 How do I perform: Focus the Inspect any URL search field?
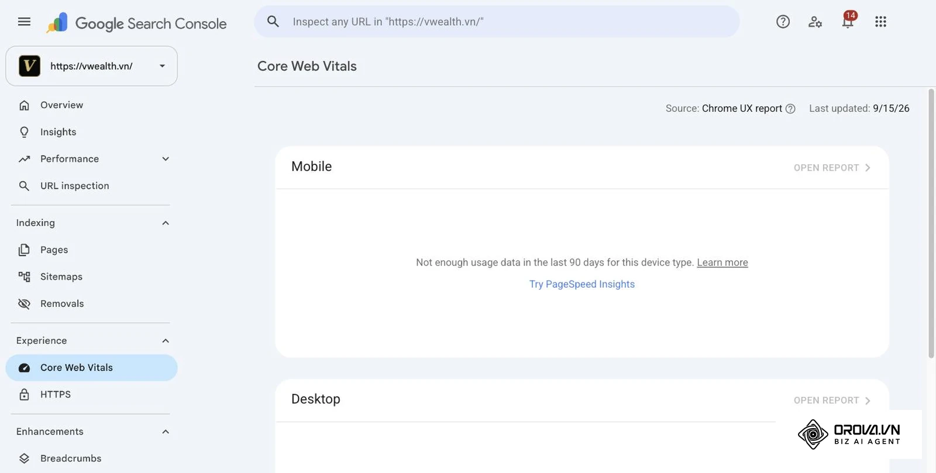click(497, 22)
